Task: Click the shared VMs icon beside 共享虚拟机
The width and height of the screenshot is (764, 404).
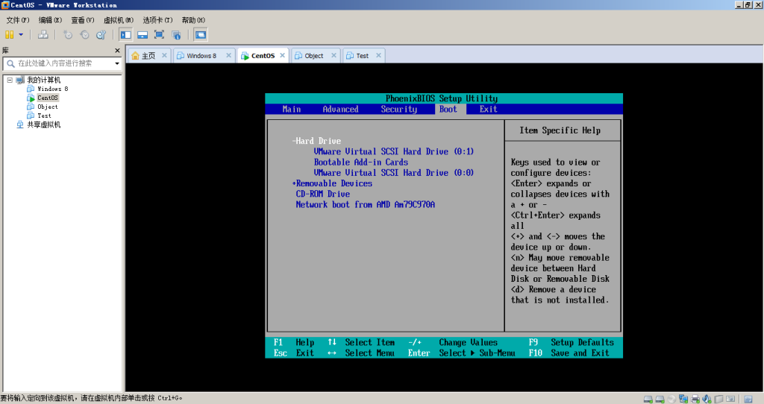Action: point(20,124)
